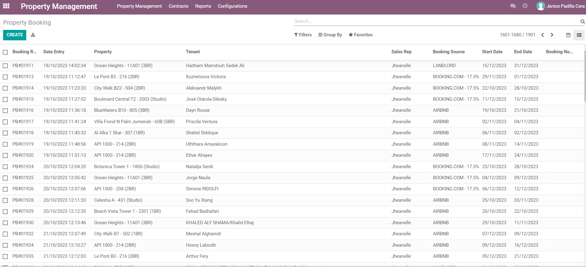Viewport: 586px width, 267px height.
Task: Check the PB#01916 row checkbox
Action: click(5, 110)
